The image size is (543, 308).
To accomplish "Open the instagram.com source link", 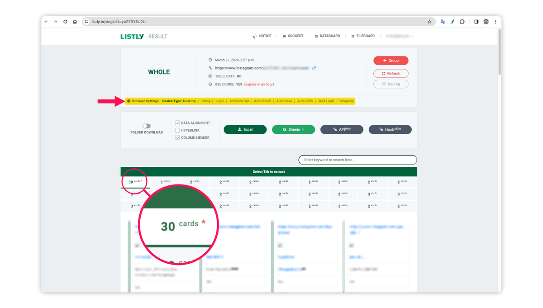I will (x=262, y=68).
